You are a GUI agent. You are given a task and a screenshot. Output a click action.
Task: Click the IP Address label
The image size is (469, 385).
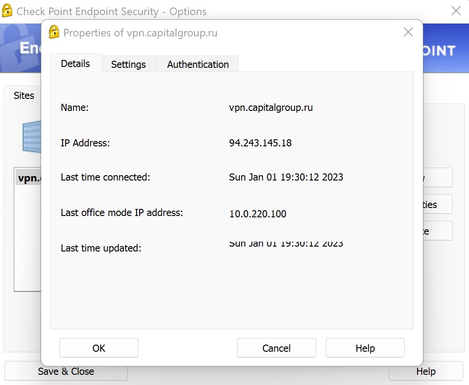(85, 143)
